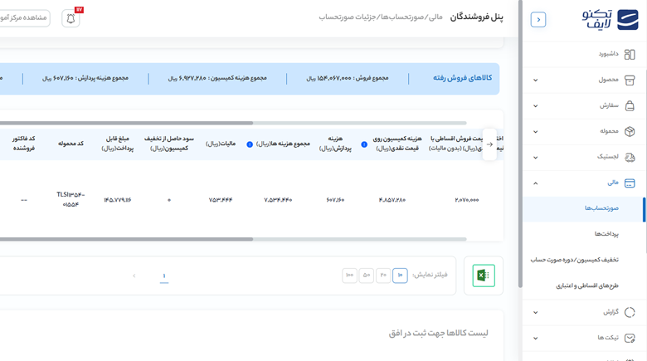This screenshot has height=361, width=647.
Task: Click the table's upper horizontal scrollbar
Action: point(124,123)
